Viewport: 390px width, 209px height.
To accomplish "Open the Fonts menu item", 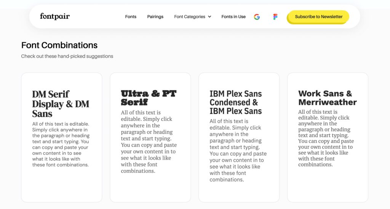I will [131, 17].
